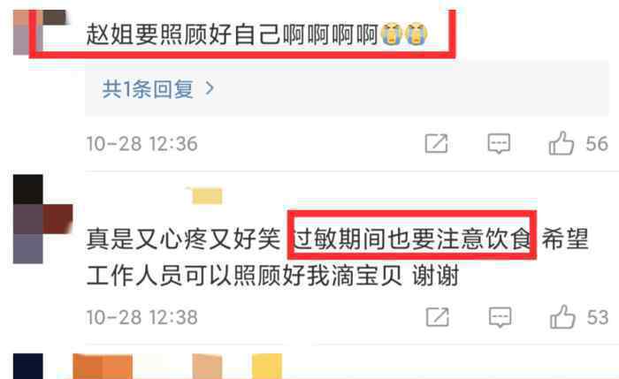Like the comment that has 56 likes
The width and height of the screenshot is (619, 379).
(561, 143)
